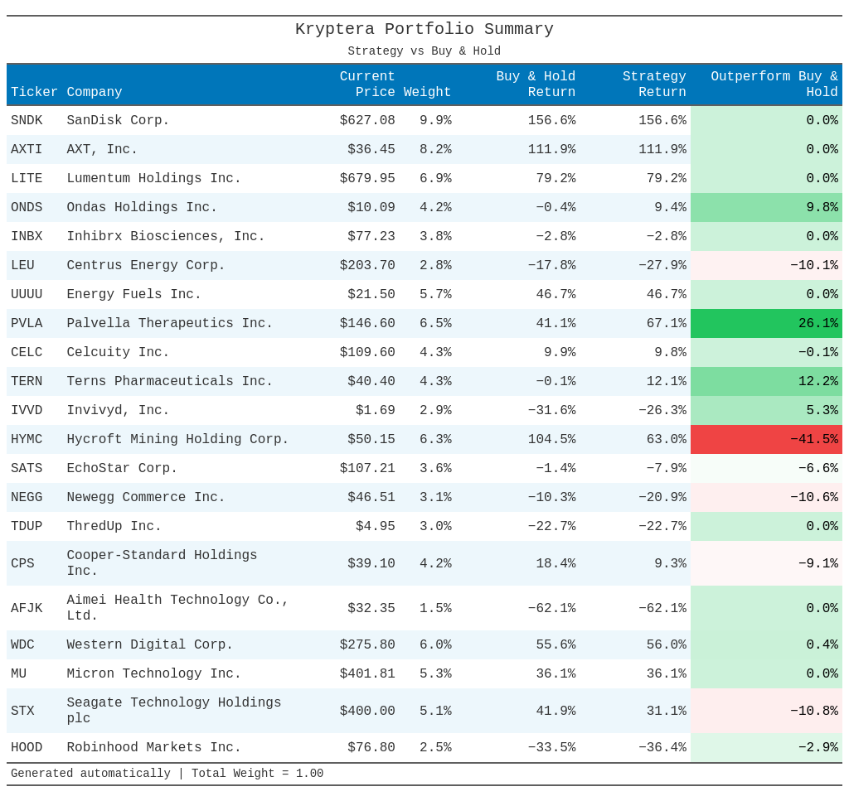Screen dimensions: 849x801
Task: Click Western Digital Corp. company name
Action: coord(149,644)
